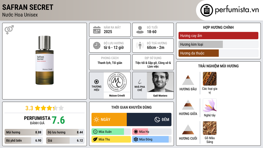Click the 3.3 user rating number
The image size is (263, 148).
pyautogui.click(x=29, y=108)
